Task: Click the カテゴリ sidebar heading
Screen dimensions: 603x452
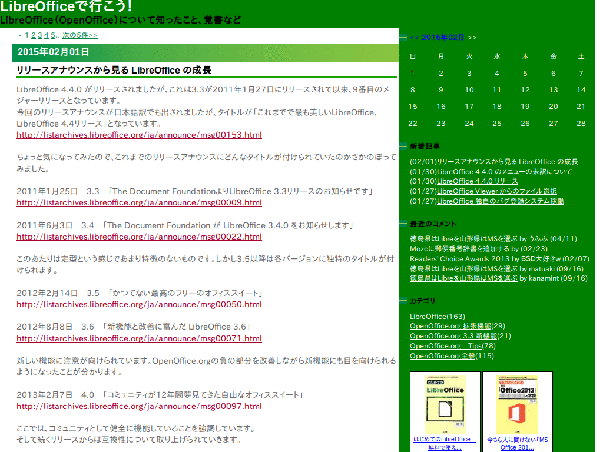Action: pos(423,301)
